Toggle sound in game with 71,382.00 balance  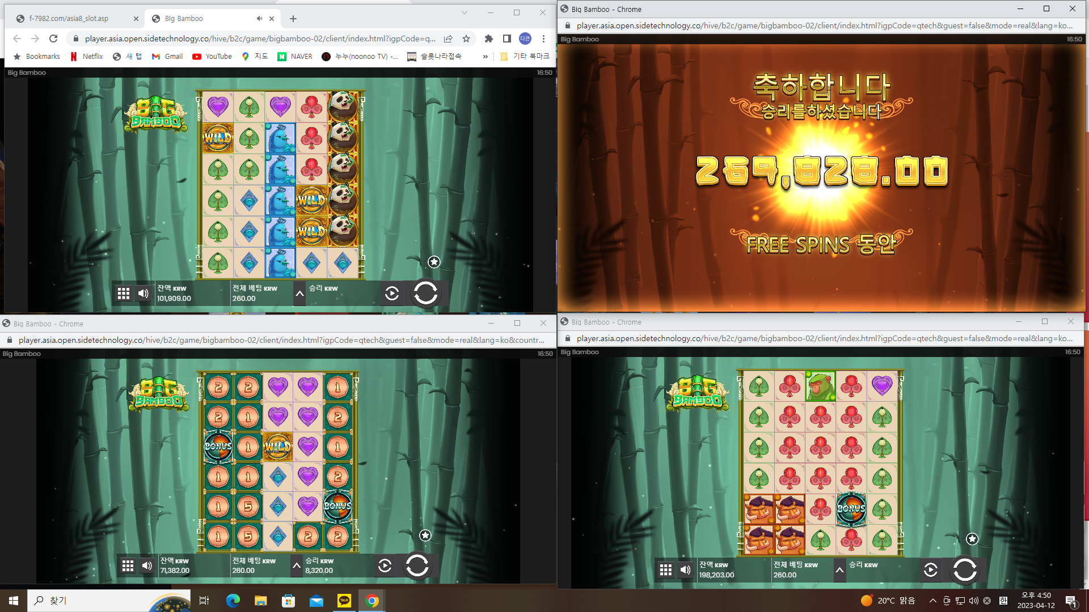pos(147,566)
